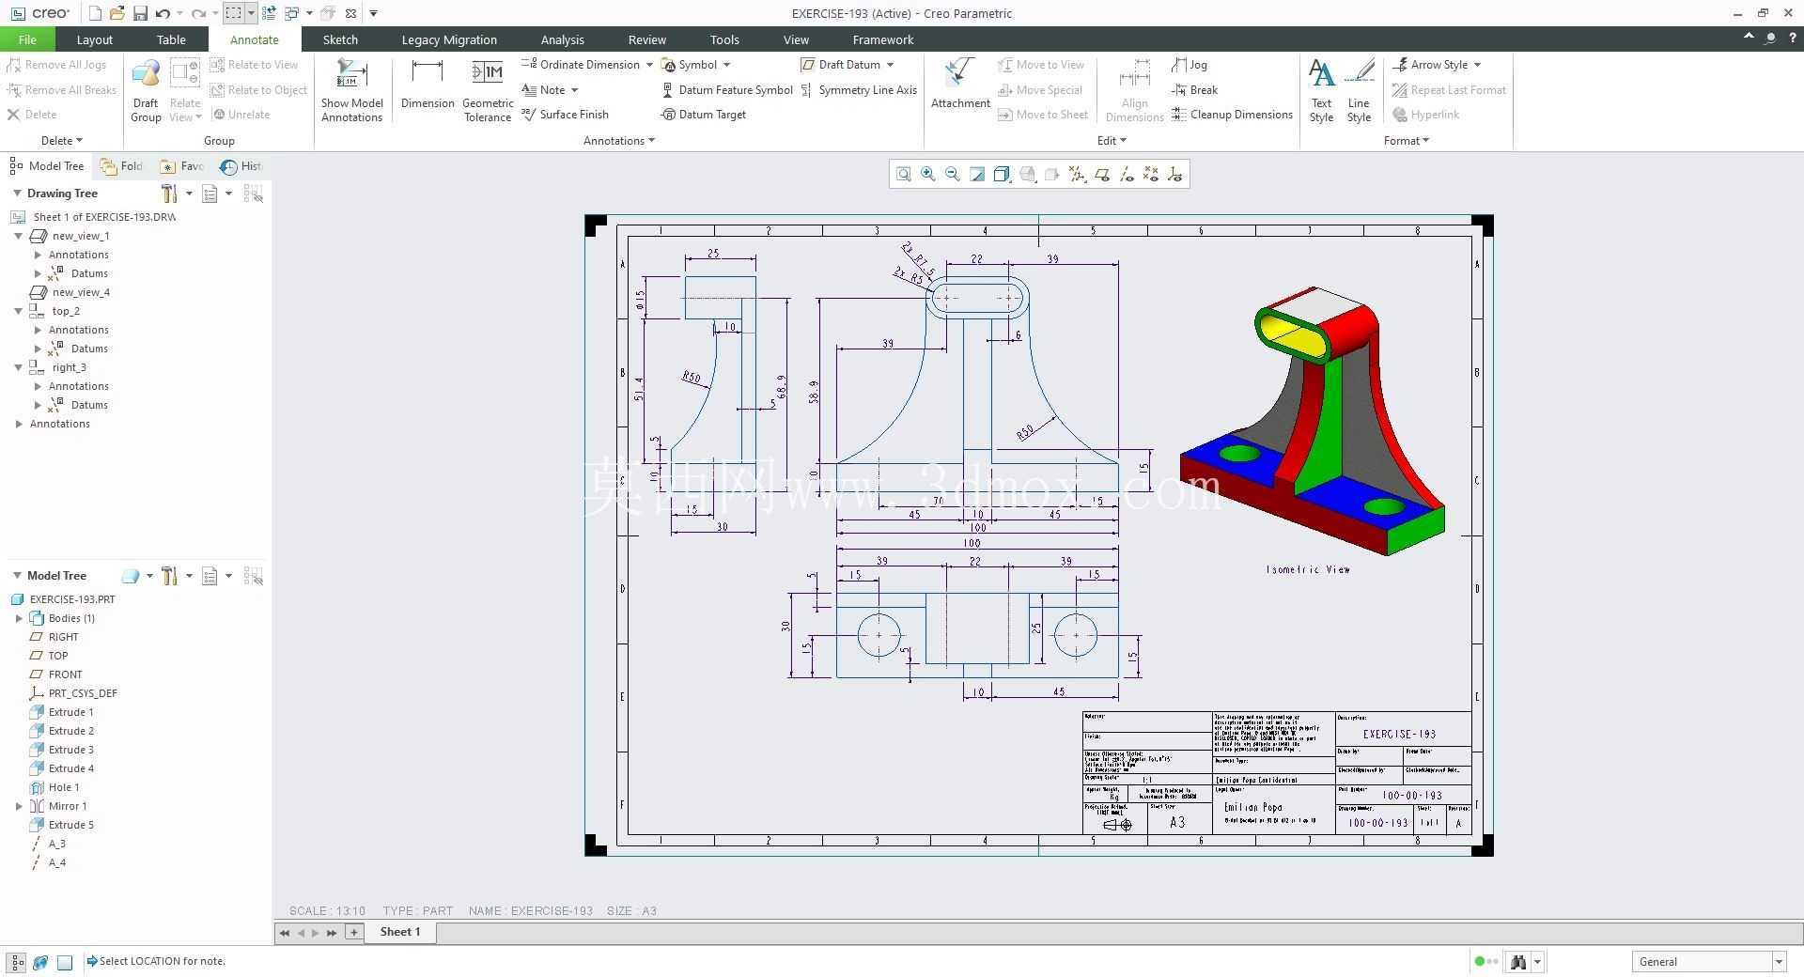1804x977 pixels.
Task: Switch to the Review tab
Action: pyautogui.click(x=646, y=39)
